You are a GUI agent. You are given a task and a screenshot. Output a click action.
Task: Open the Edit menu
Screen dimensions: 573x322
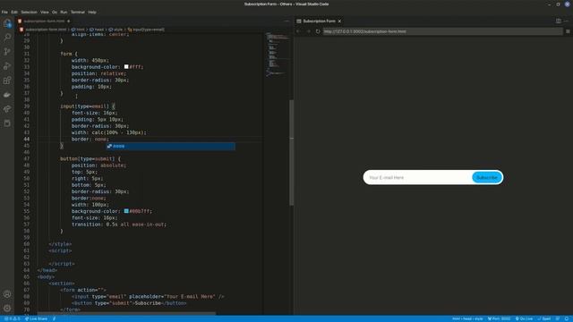coord(14,12)
